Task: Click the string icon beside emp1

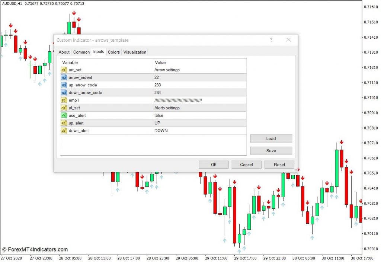Action: click(x=64, y=100)
